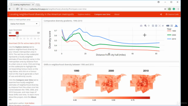Open the About tab
Screen dimensions: 188x106
coord(117,14)
